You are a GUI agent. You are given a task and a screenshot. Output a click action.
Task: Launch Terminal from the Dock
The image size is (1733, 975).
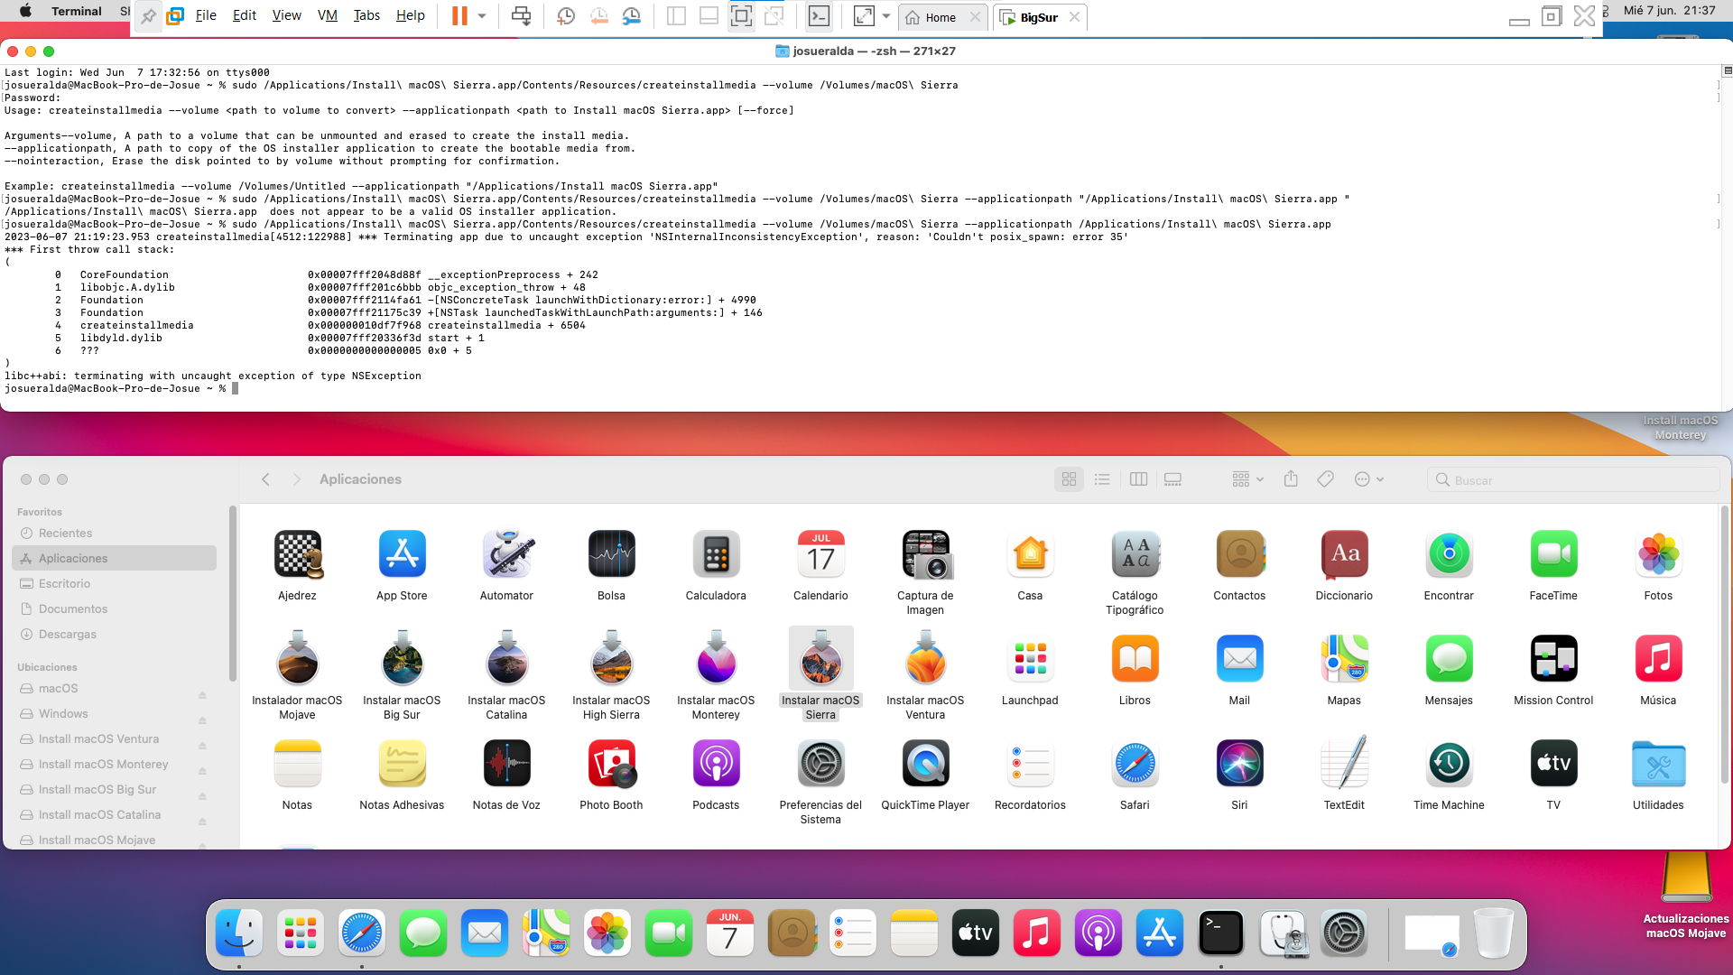click(x=1220, y=933)
